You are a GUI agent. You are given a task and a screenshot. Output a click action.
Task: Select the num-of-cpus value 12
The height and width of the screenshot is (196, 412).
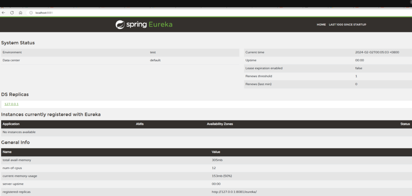pos(214,168)
